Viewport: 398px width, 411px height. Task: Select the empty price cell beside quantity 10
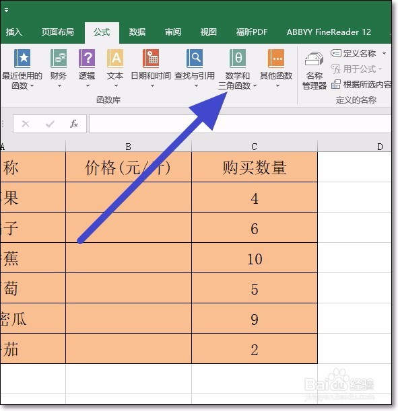[129, 258]
